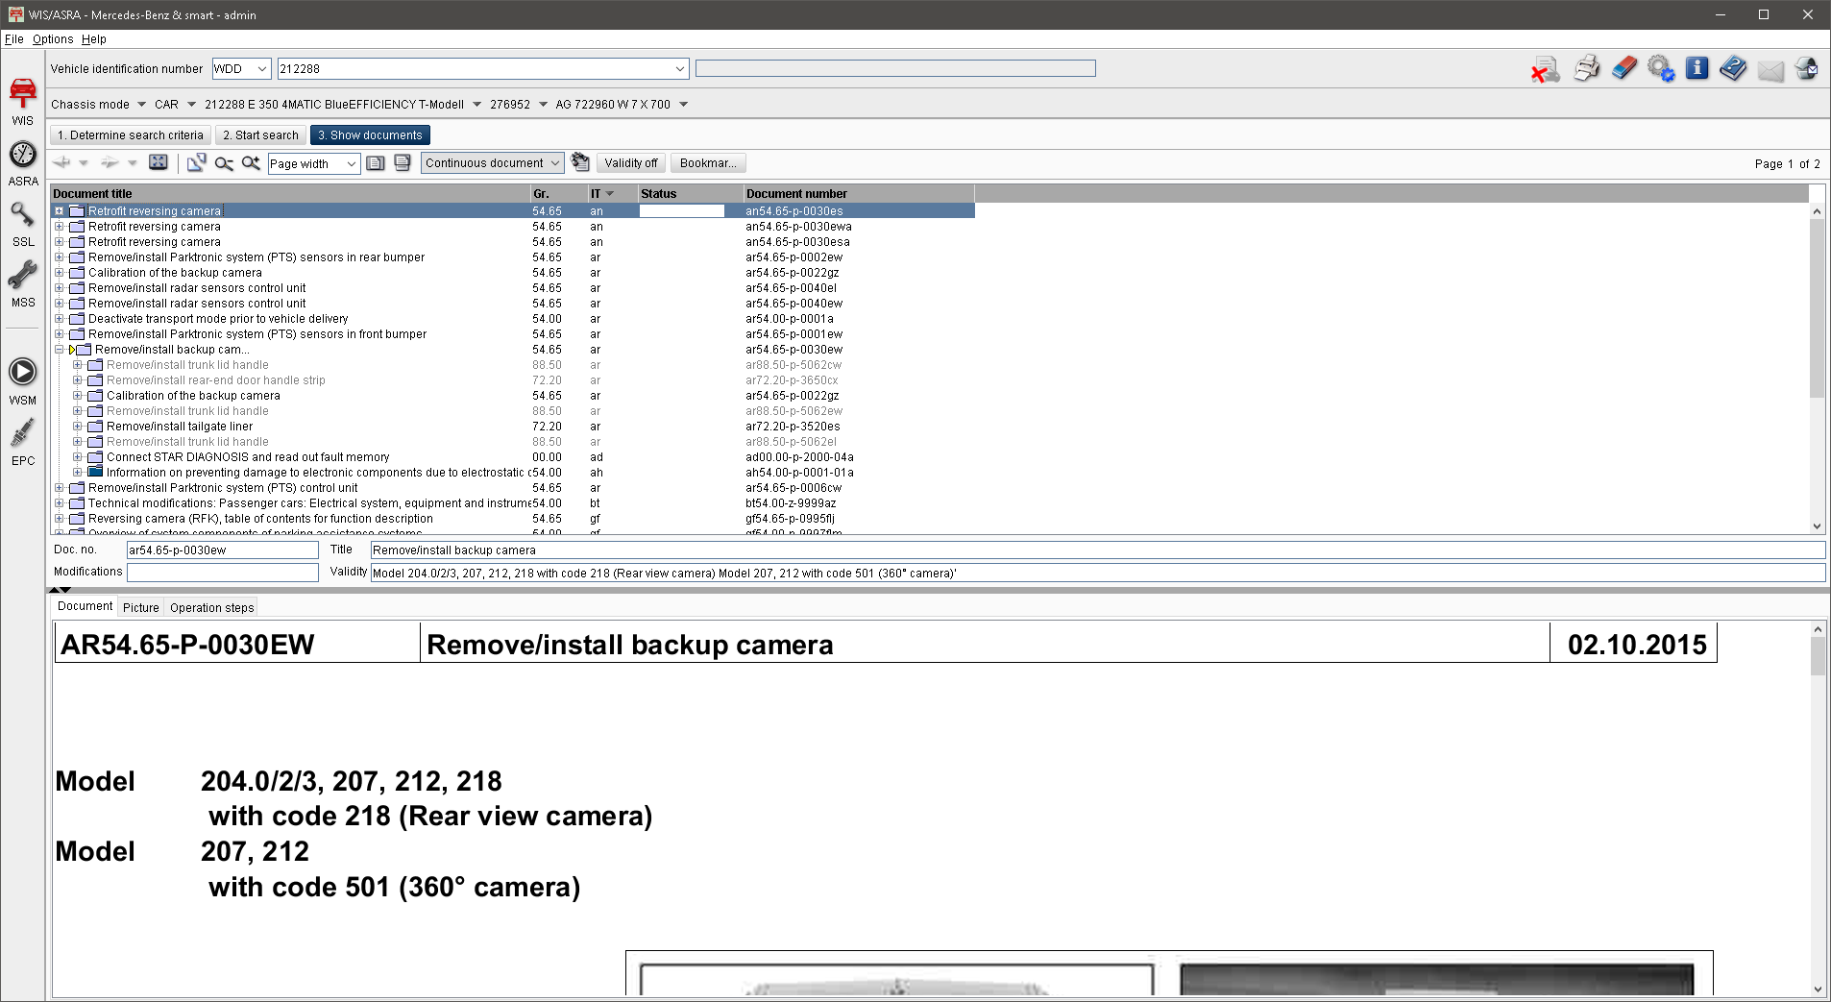Open the Options menu

coord(53,39)
